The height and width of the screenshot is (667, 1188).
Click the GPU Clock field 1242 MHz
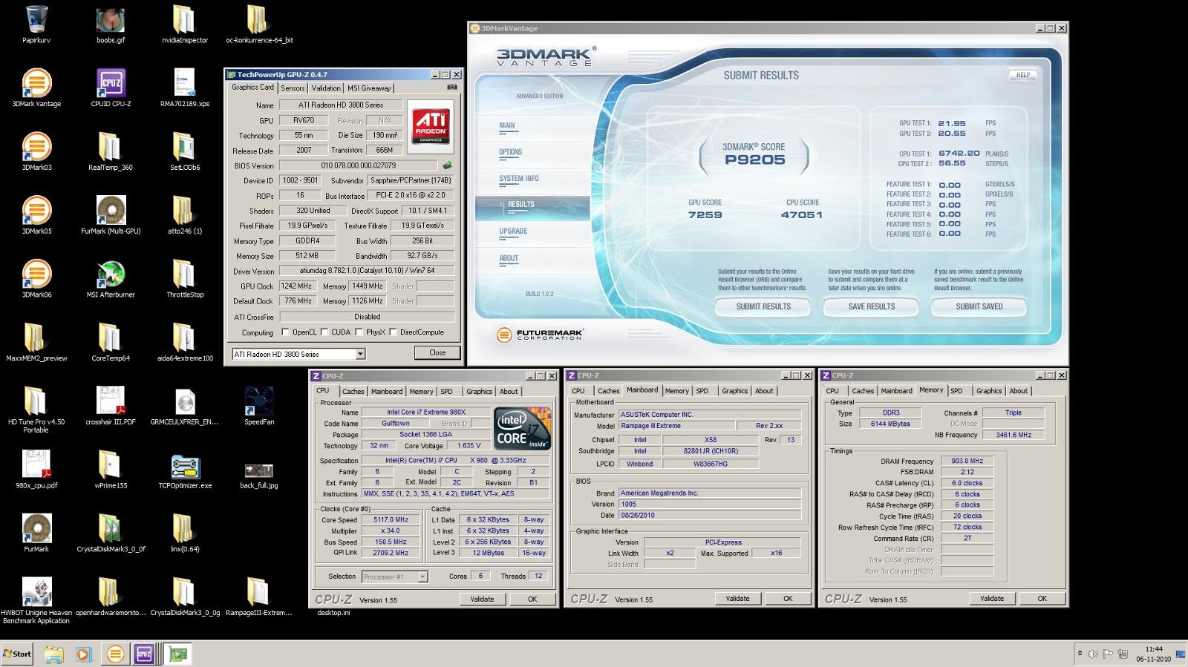pyautogui.click(x=297, y=286)
